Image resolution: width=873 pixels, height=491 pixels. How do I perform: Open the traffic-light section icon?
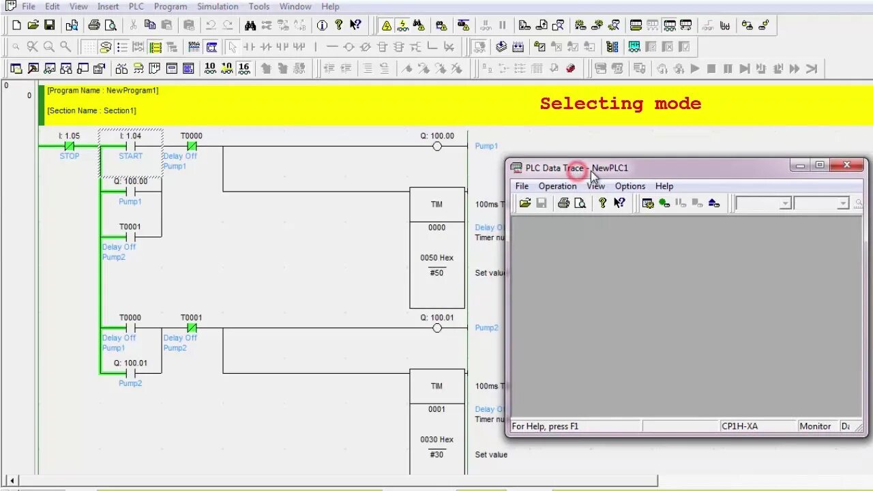tap(612, 47)
